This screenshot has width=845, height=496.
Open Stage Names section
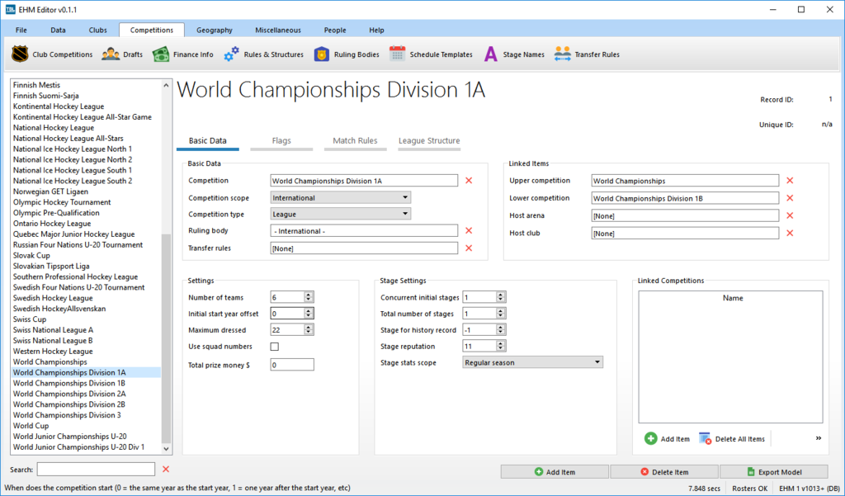513,54
